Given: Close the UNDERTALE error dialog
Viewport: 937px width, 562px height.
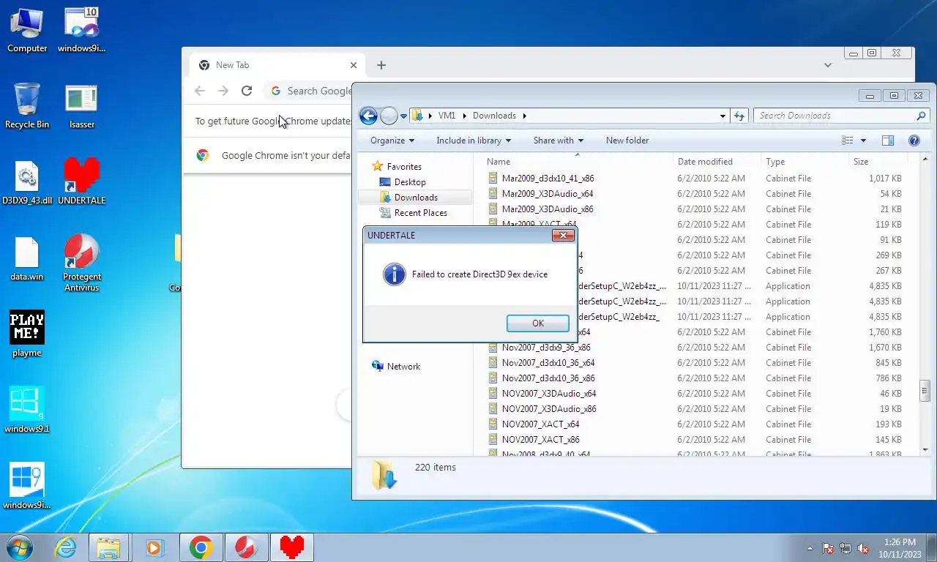Looking at the screenshot, I should (562, 236).
